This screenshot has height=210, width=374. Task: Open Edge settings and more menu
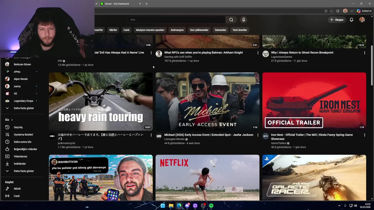[352, 11]
